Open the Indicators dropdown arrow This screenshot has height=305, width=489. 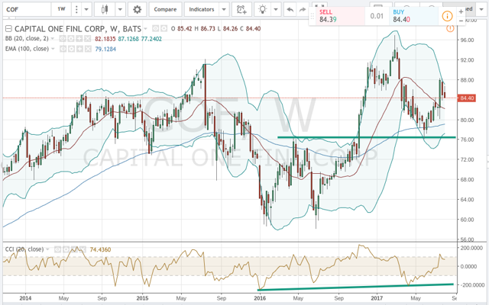point(224,9)
